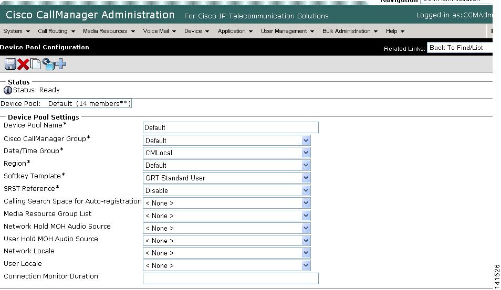Screen dimensions: 501x290
Task: Expand the Region dropdown
Action: pyautogui.click(x=226, y=165)
